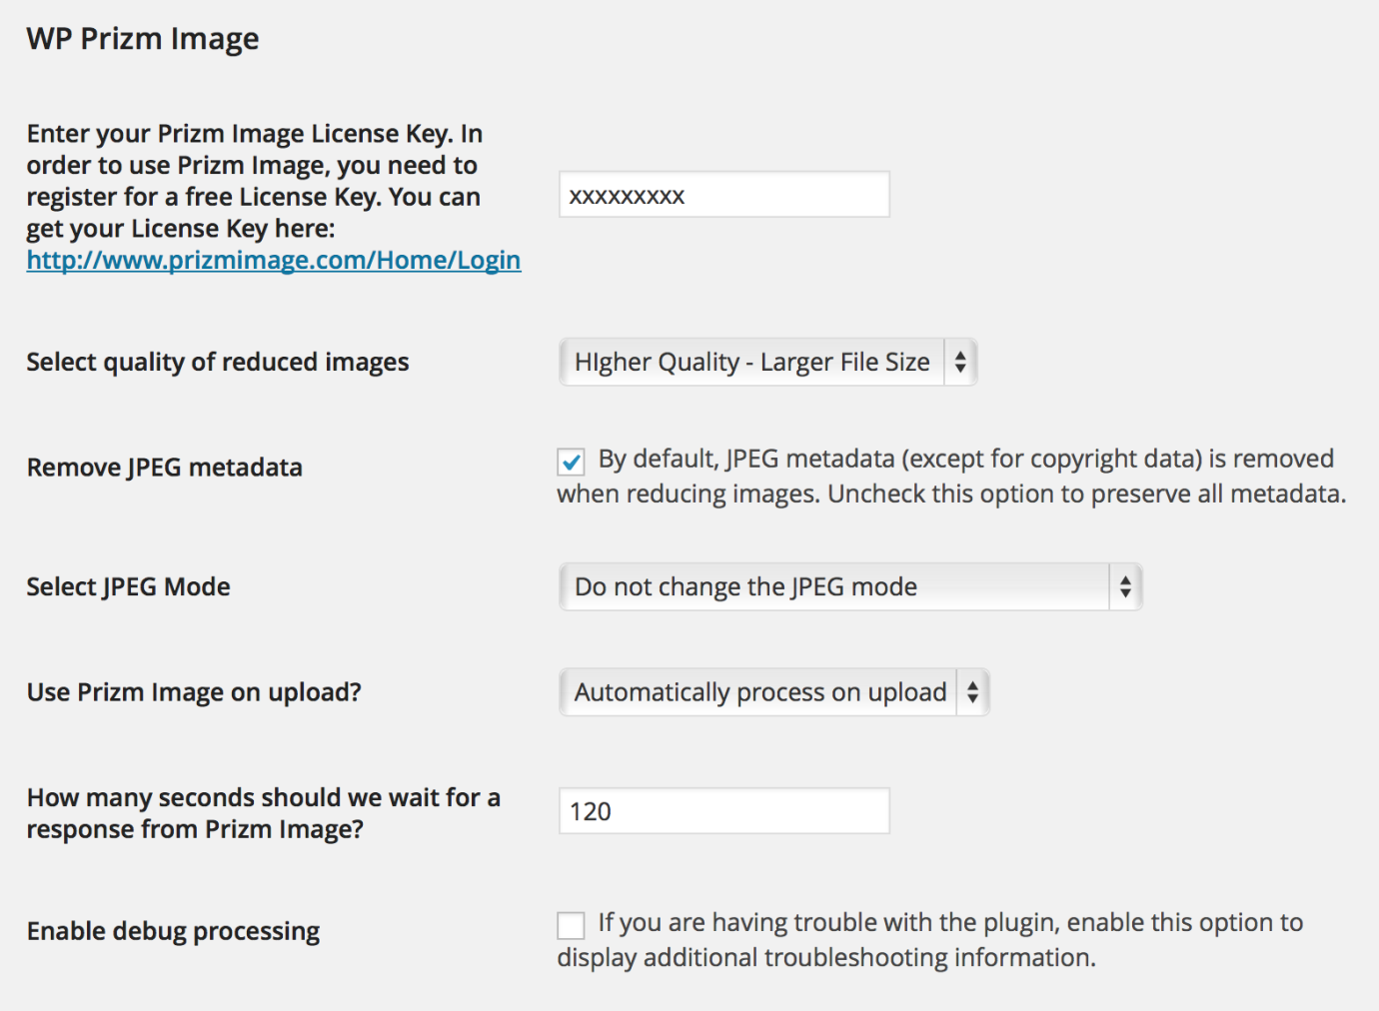
Task: Click the 'Use Prizm Image on upload?' label
Action: pos(194,692)
